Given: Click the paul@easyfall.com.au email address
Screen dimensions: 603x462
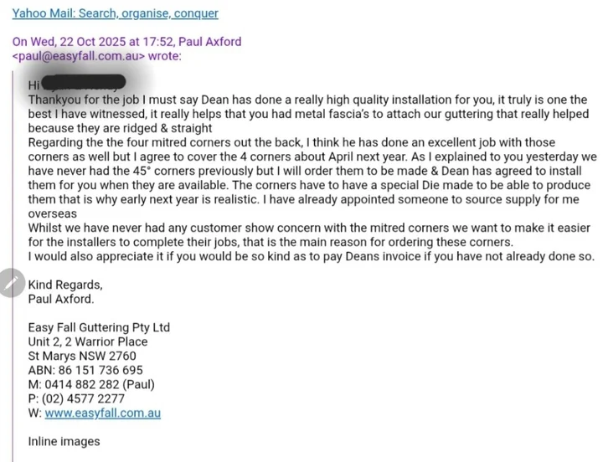Looking at the screenshot, I should point(79,56).
